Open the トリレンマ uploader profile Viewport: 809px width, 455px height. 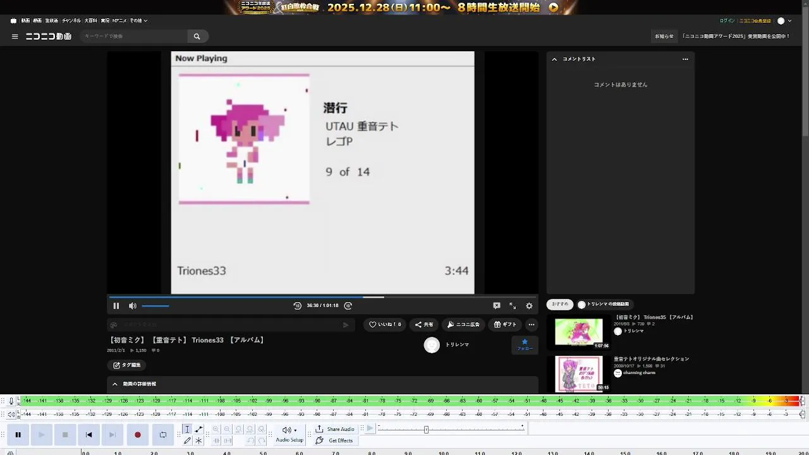457,345
